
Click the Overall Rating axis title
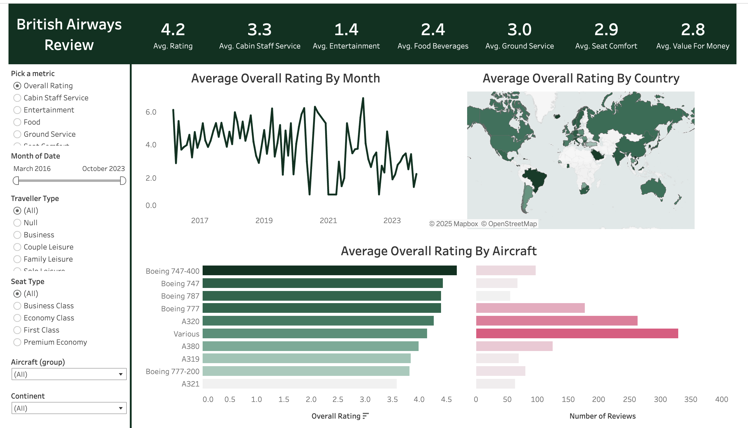tap(336, 416)
